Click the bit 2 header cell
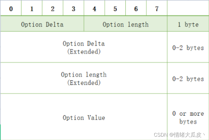Screen dimensions: 209x140 (53, 9)
